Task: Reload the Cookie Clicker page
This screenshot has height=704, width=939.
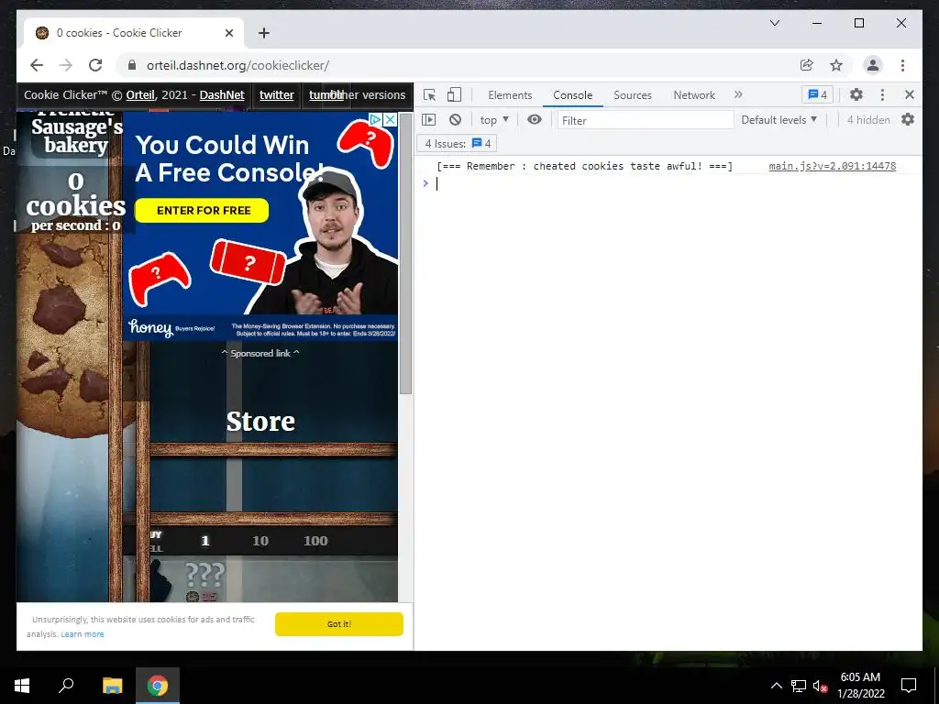Action: coord(95,65)
